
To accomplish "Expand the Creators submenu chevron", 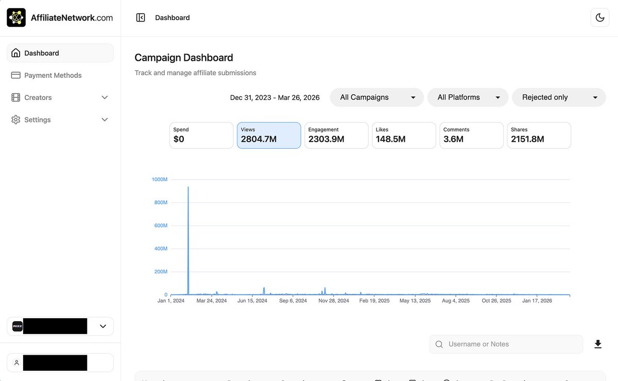I will click(x=105, y=97).
